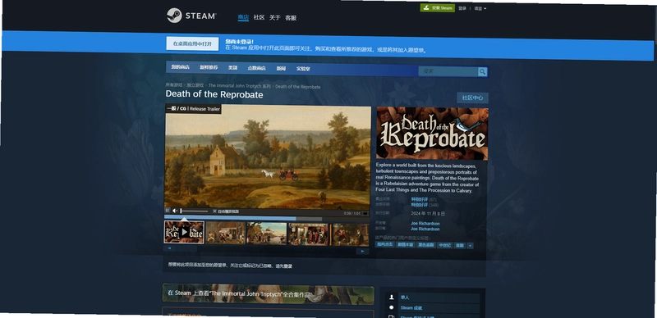Select the Release Trailer thumbnail
Viewport: 657px width, 318px height.
(x=184, y=232)
